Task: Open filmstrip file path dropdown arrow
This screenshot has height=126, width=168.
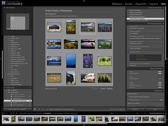Action: pyautogui.click(x=77, y=113)
